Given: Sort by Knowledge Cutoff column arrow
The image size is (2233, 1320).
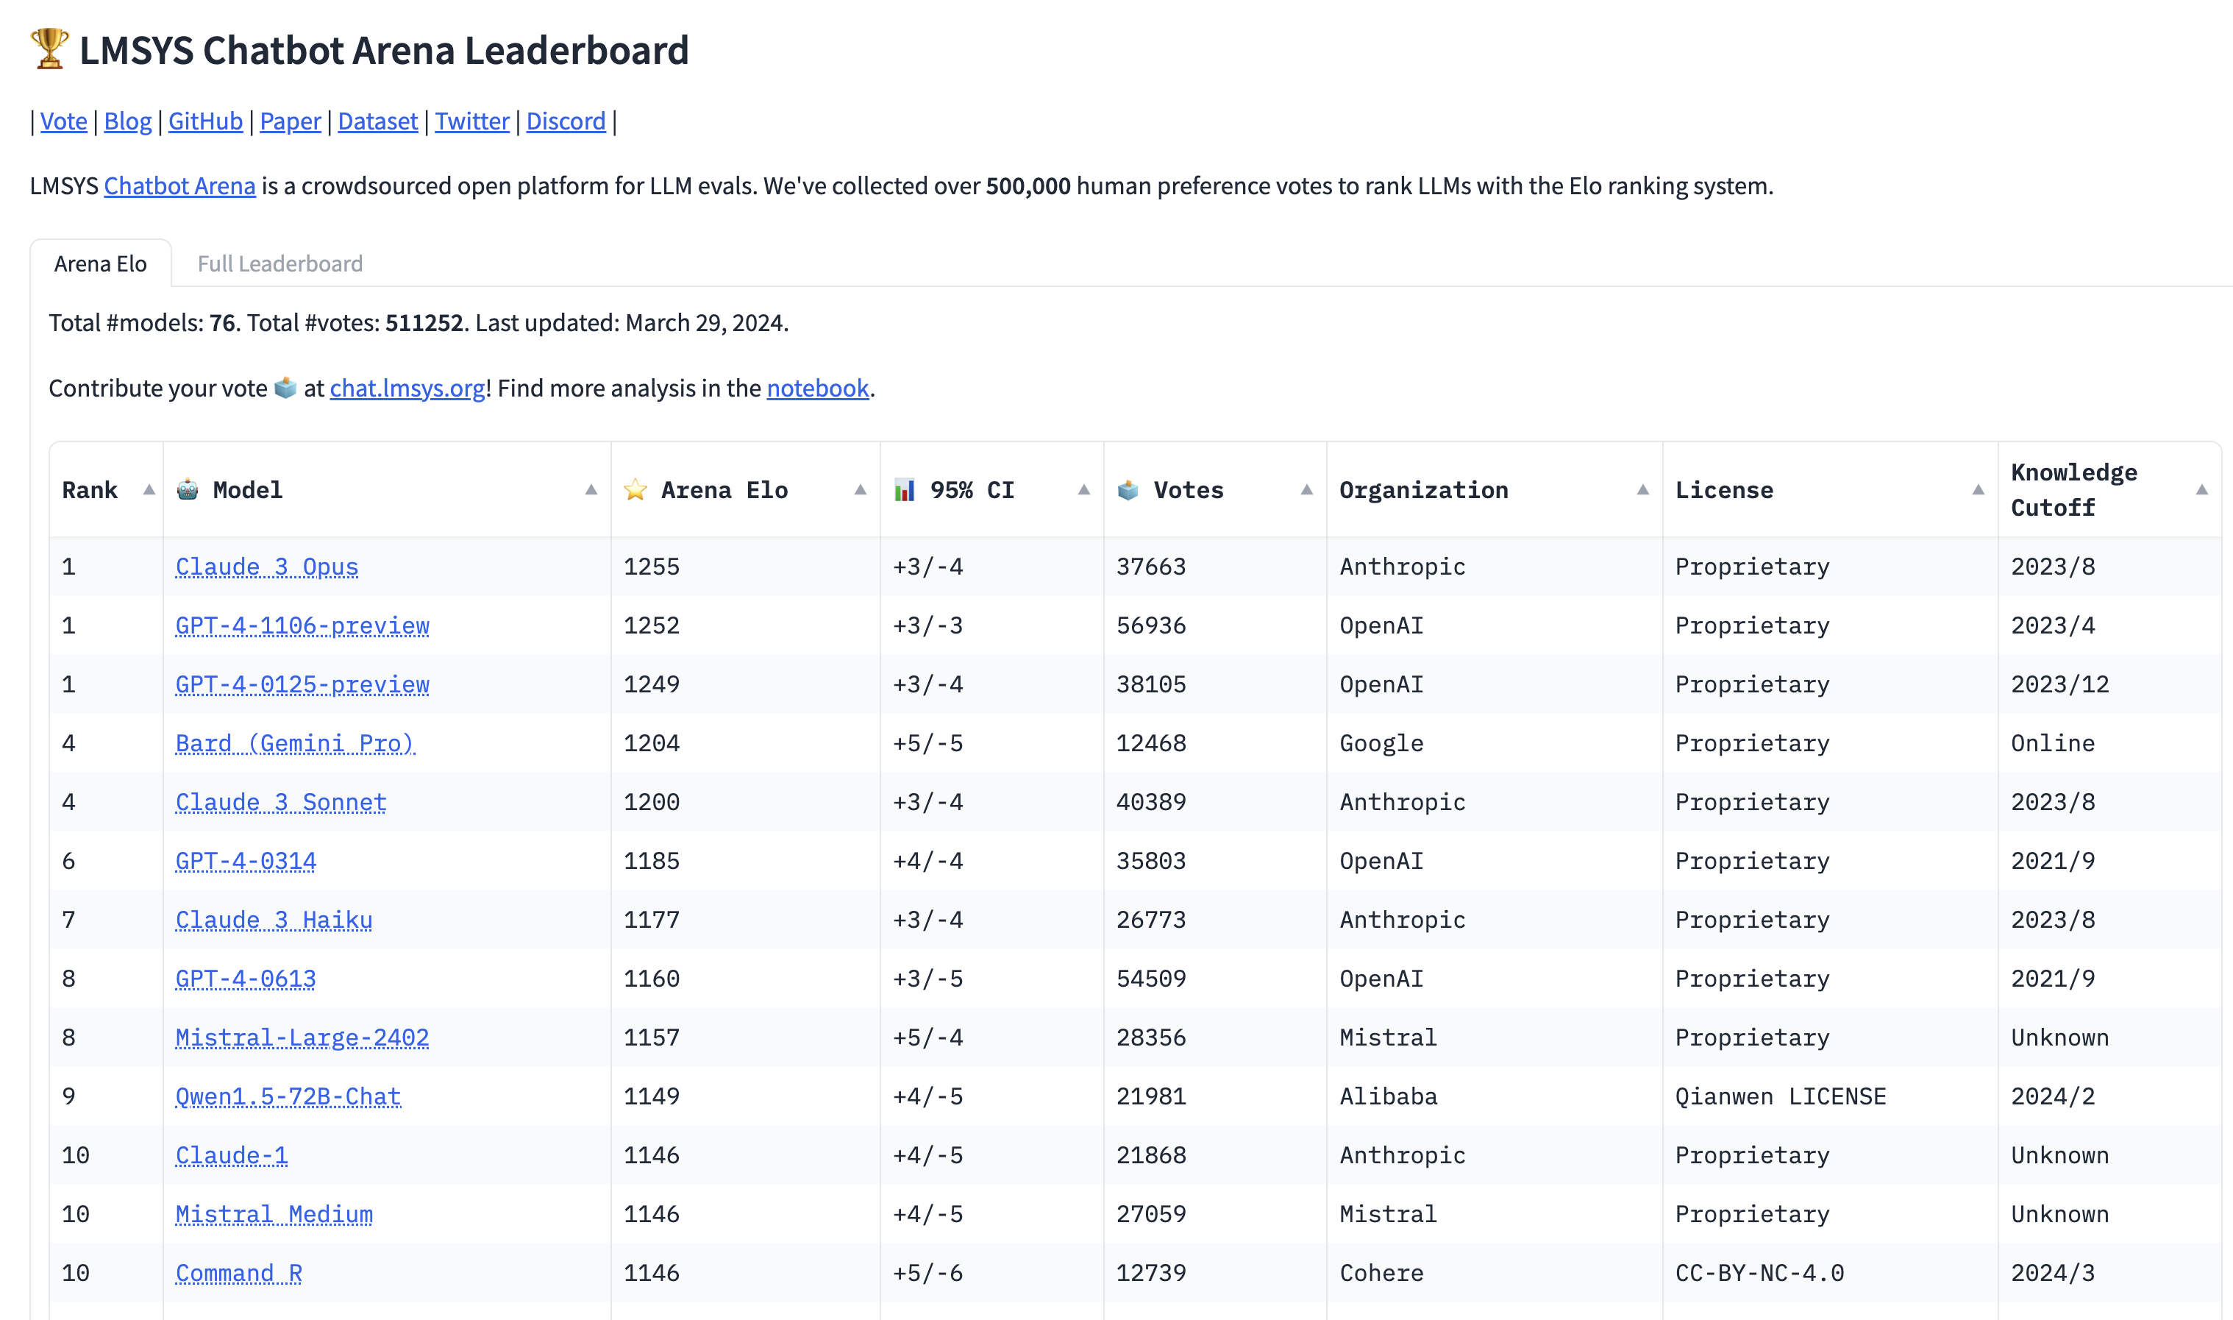Looking at the screenshot, I should pos(2202,489).
